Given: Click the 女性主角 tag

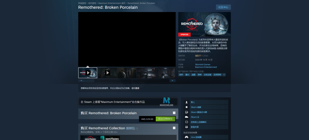Looking at the screenshot, I should click(x=208, y=75).
